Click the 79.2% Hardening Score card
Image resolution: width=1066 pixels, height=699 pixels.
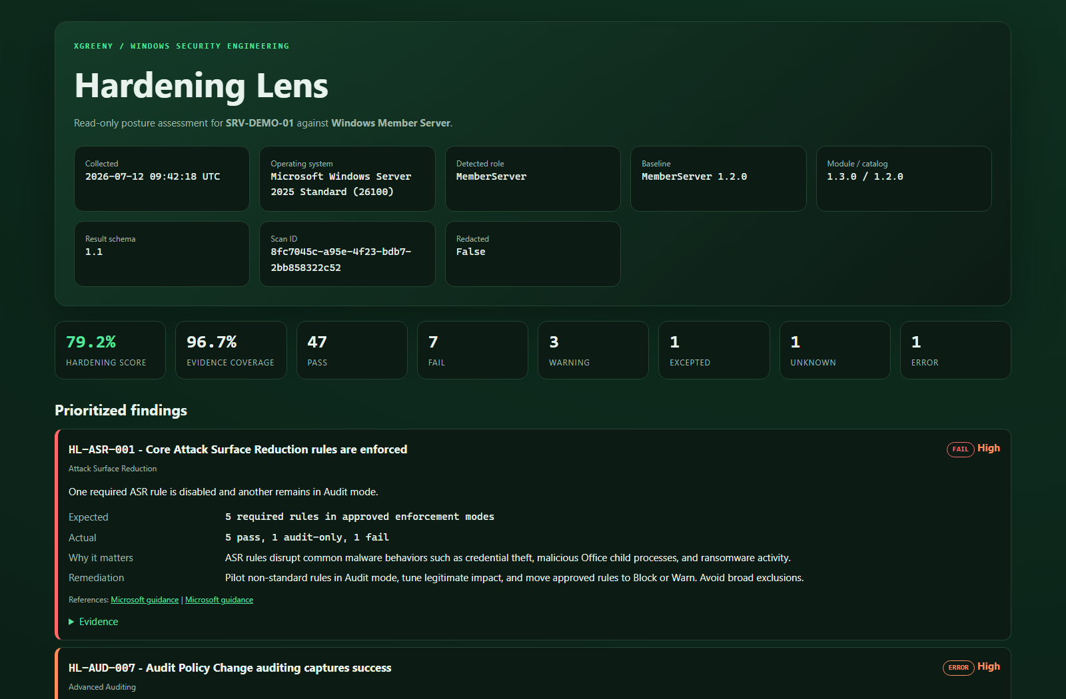tap(110, 350)
